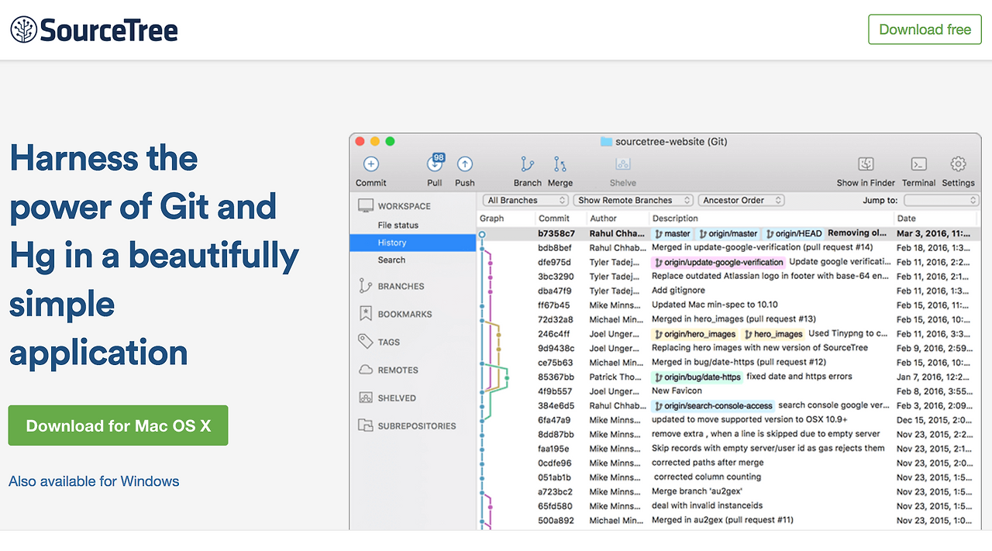Click the Author column header

(x=603, y=219)
